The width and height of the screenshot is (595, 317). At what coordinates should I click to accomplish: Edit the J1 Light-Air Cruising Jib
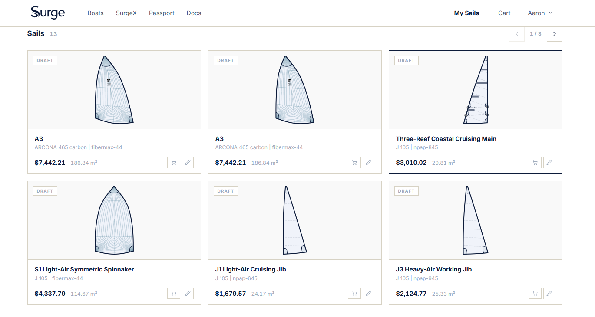(x=368, y=293)
